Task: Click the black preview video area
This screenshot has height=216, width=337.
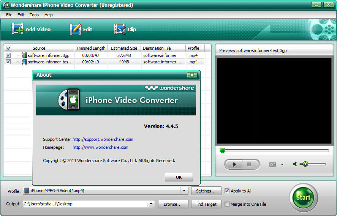Action: [x=274, y=101]
